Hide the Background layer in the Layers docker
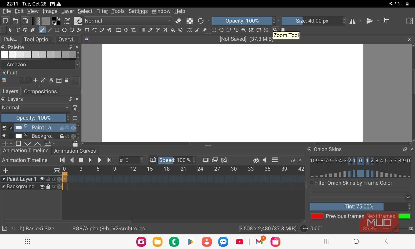 click(x=4, y=136)
